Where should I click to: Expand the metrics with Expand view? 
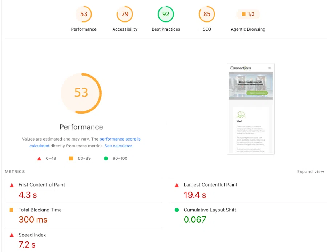tap(311, 171)
